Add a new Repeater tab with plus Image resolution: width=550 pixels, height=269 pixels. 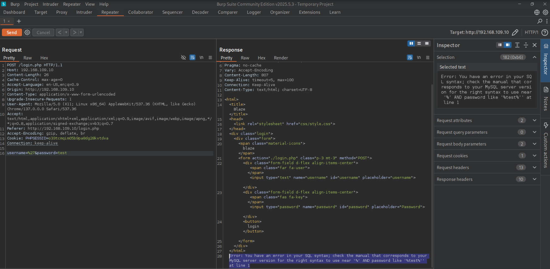(x=19, y=21)
